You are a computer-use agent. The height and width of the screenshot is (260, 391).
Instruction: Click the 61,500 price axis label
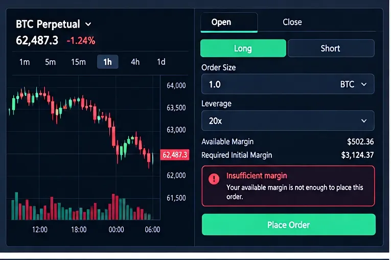click(x=176, y=198)
